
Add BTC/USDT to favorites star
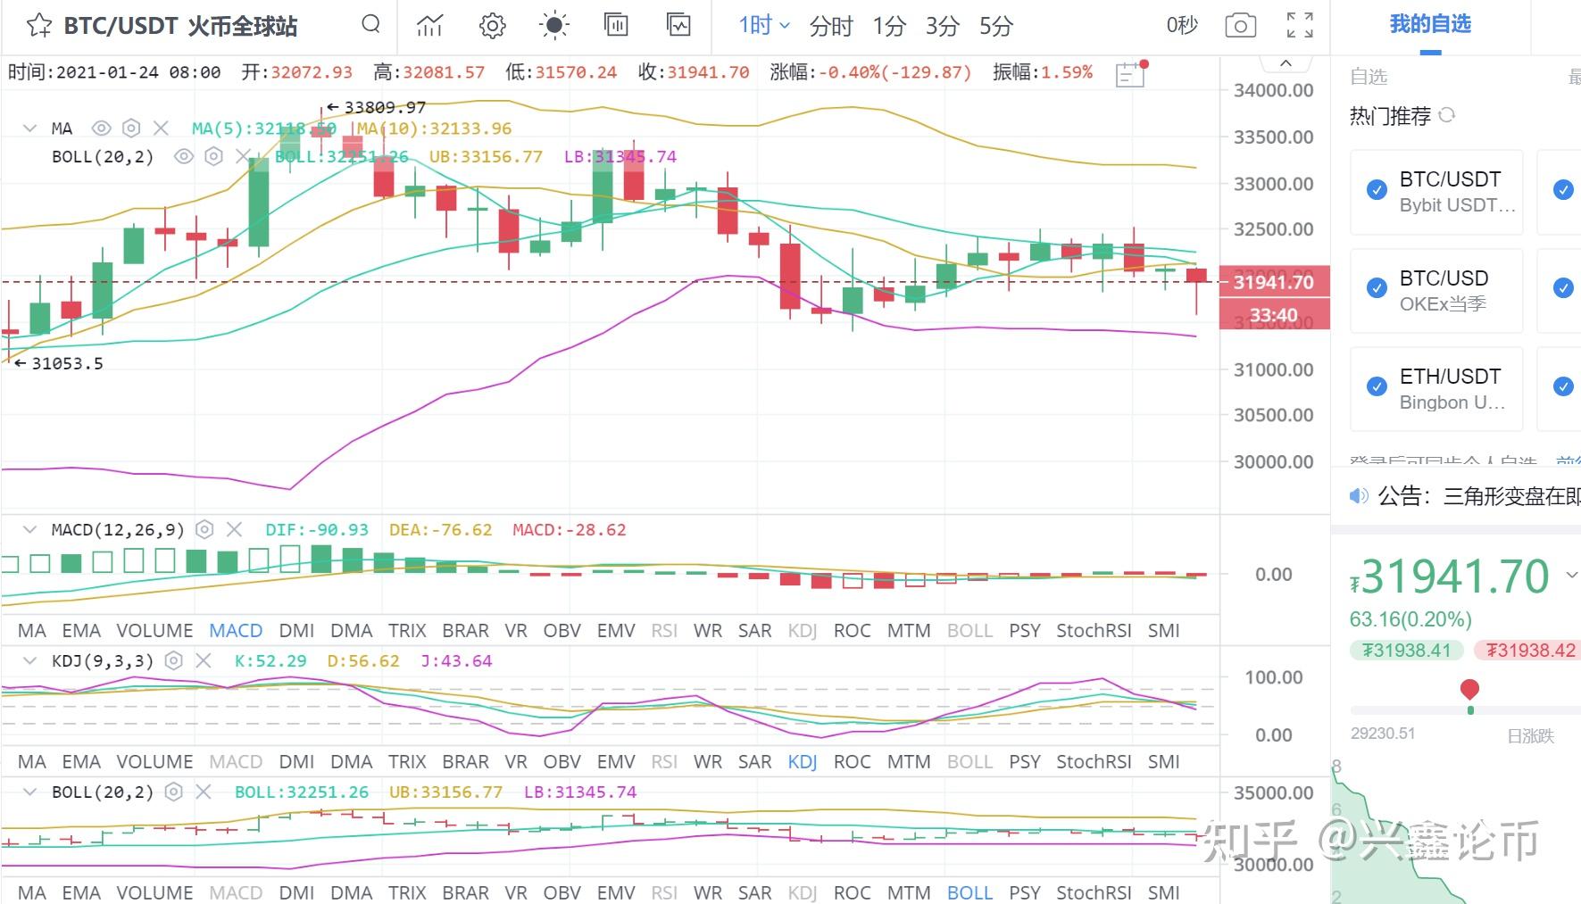click(38, 26)
